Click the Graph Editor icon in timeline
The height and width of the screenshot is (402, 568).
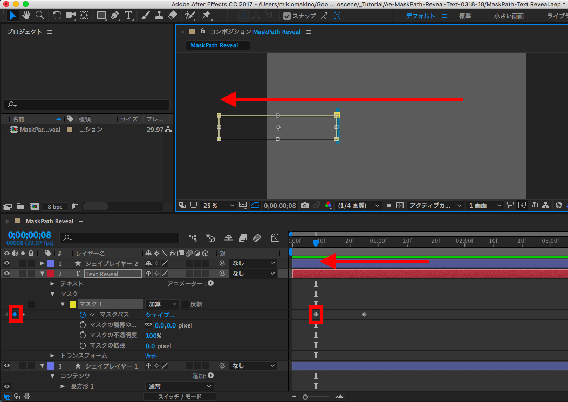pyautogui.click(x=275, y=237)
